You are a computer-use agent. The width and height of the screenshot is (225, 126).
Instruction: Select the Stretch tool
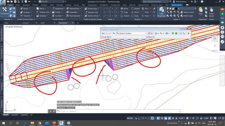point(125,16)
